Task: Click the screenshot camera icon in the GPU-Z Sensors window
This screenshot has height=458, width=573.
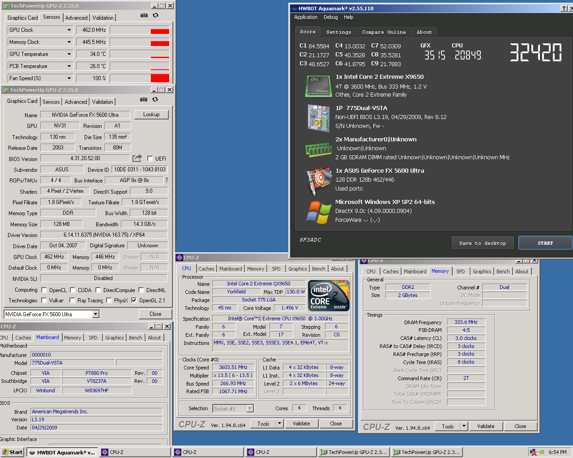Action: coord(144,15)
